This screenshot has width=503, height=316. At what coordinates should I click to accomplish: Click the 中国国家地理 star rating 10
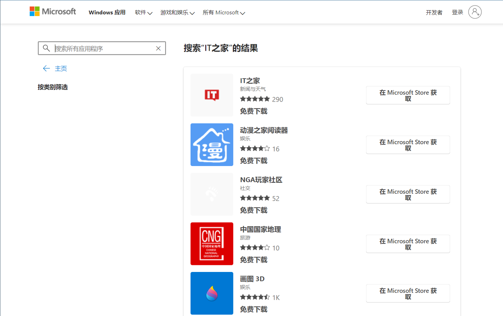click(x=260, y=248)
